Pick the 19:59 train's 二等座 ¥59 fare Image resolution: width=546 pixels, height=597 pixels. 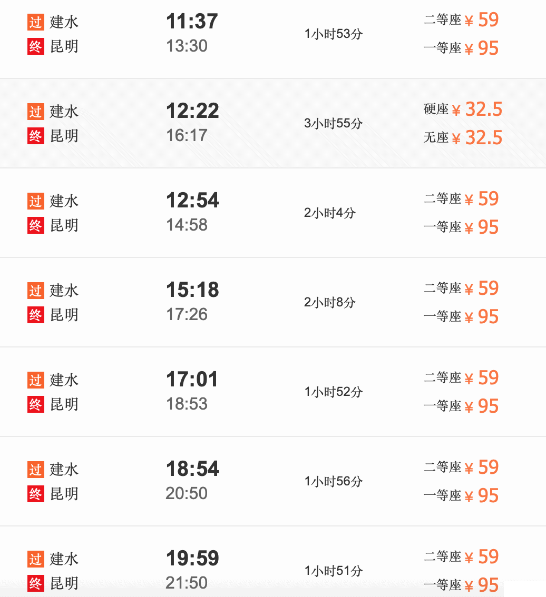(x=461, y=556)
